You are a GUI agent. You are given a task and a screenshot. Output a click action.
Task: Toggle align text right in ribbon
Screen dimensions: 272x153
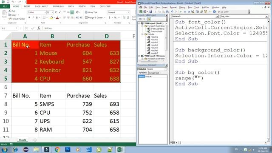pos(72,17)
